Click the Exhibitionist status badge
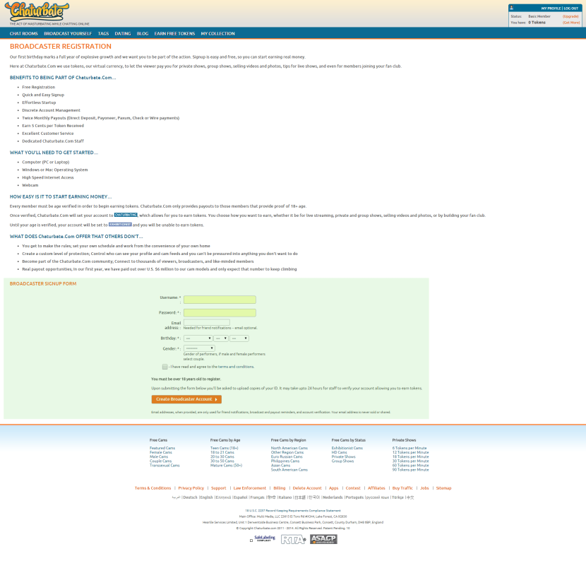 pos(120,225)
